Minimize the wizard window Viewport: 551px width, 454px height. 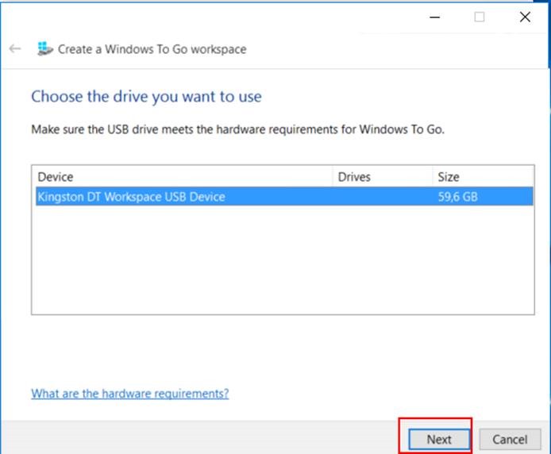click(x=434, y=17)
